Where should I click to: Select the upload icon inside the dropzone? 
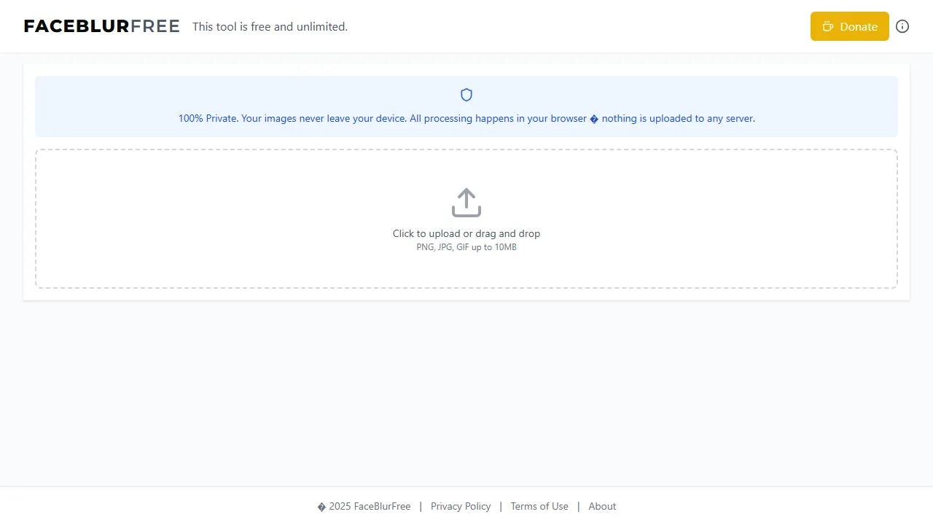click(x=466, y=203)
